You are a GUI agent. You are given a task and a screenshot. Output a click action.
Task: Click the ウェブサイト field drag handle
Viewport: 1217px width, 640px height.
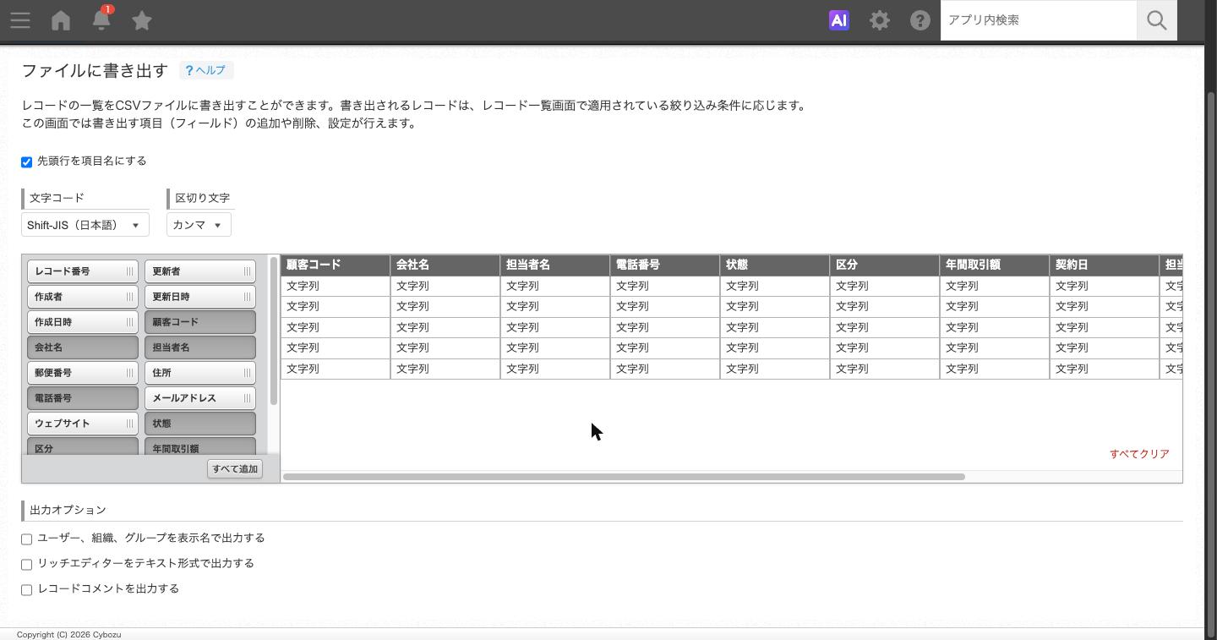129,424
